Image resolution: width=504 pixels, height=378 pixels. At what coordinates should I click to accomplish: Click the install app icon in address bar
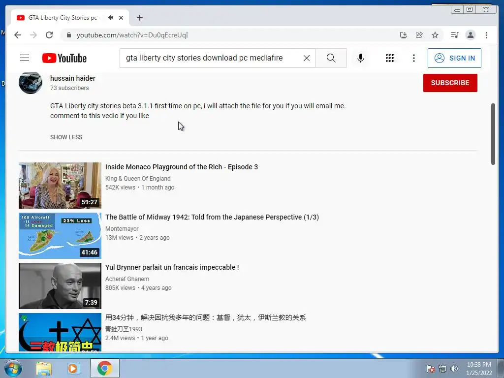[x=404, y=35]
